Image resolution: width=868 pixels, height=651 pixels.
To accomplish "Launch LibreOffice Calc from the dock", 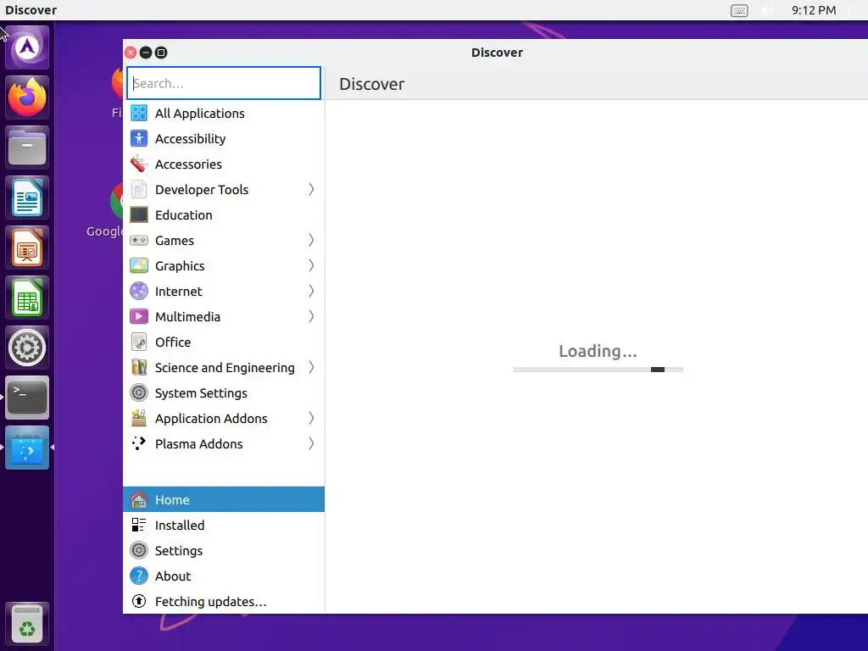I will (27, 298).
